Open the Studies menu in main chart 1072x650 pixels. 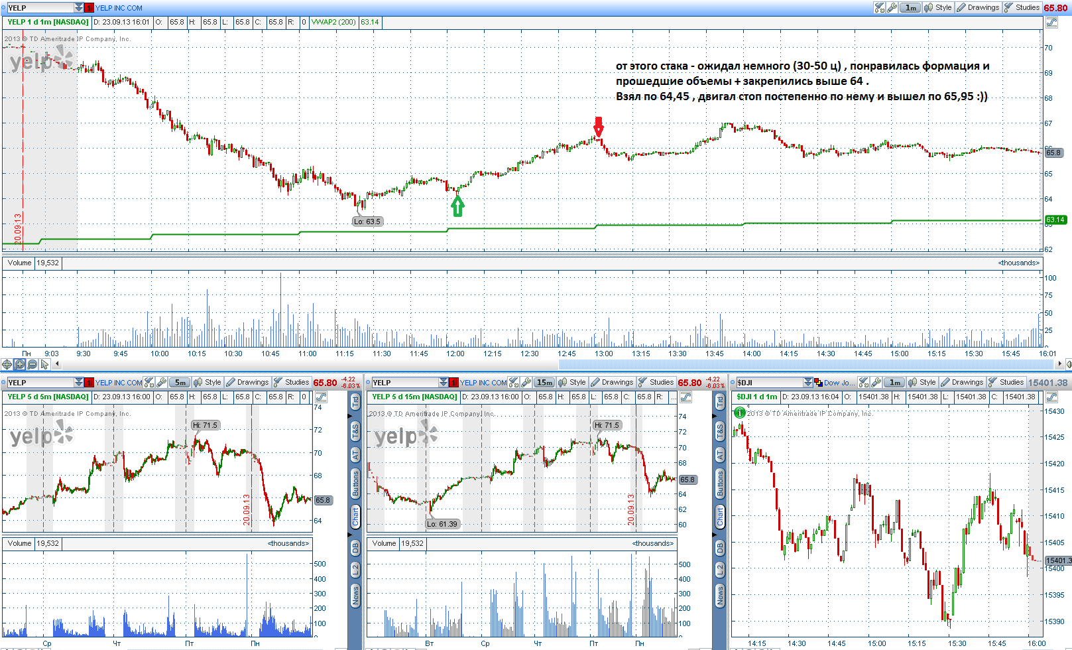pos(1022,8)
